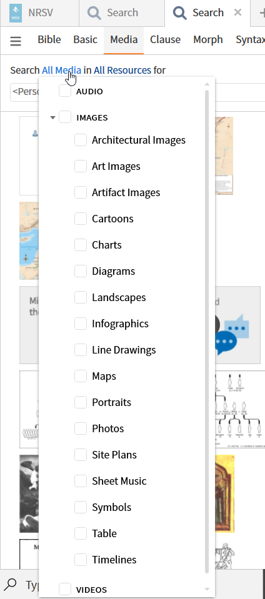
Task: Switch to the Clause search tab
Action: click(x=165, y=40)
